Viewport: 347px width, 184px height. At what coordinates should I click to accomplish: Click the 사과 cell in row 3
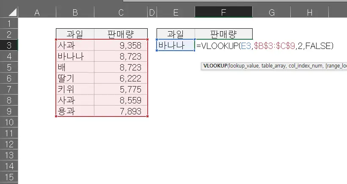(75, 45)
